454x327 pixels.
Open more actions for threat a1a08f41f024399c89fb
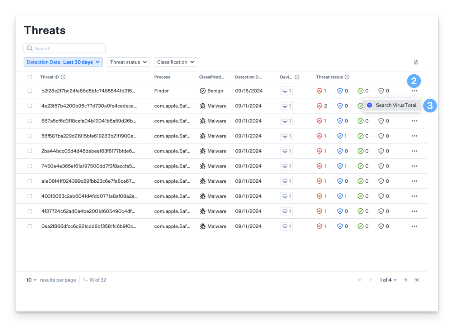click(414, 181)
